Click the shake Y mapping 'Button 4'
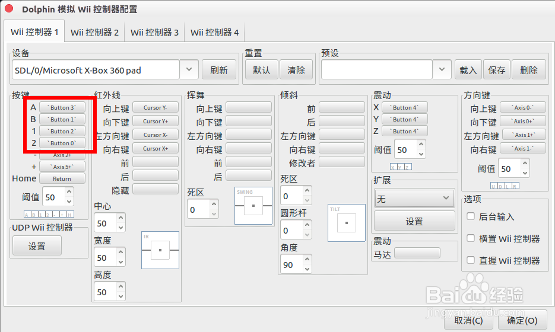The width and height of the screenshot is (555, 332). point(405,120)
